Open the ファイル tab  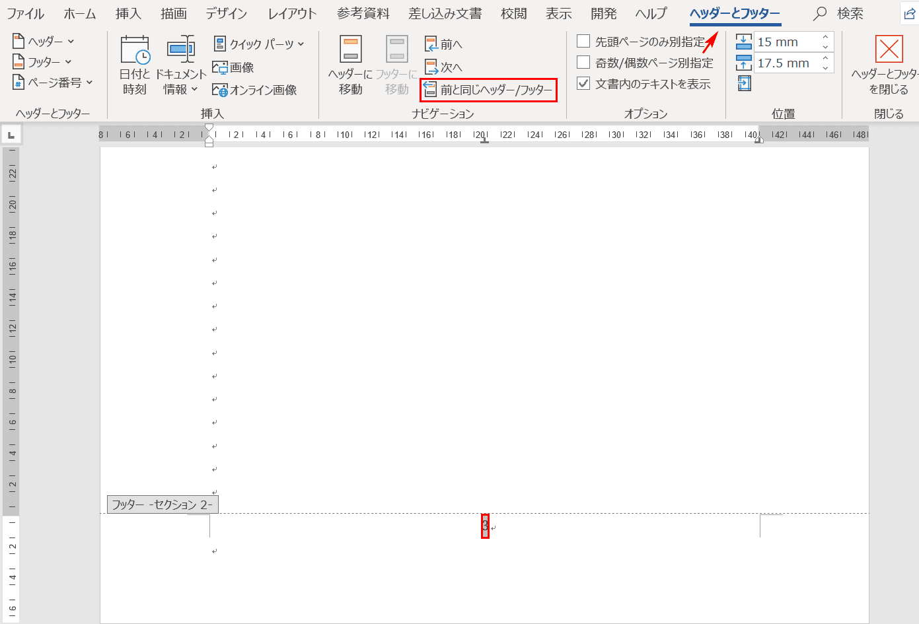(x=25, y=14)
